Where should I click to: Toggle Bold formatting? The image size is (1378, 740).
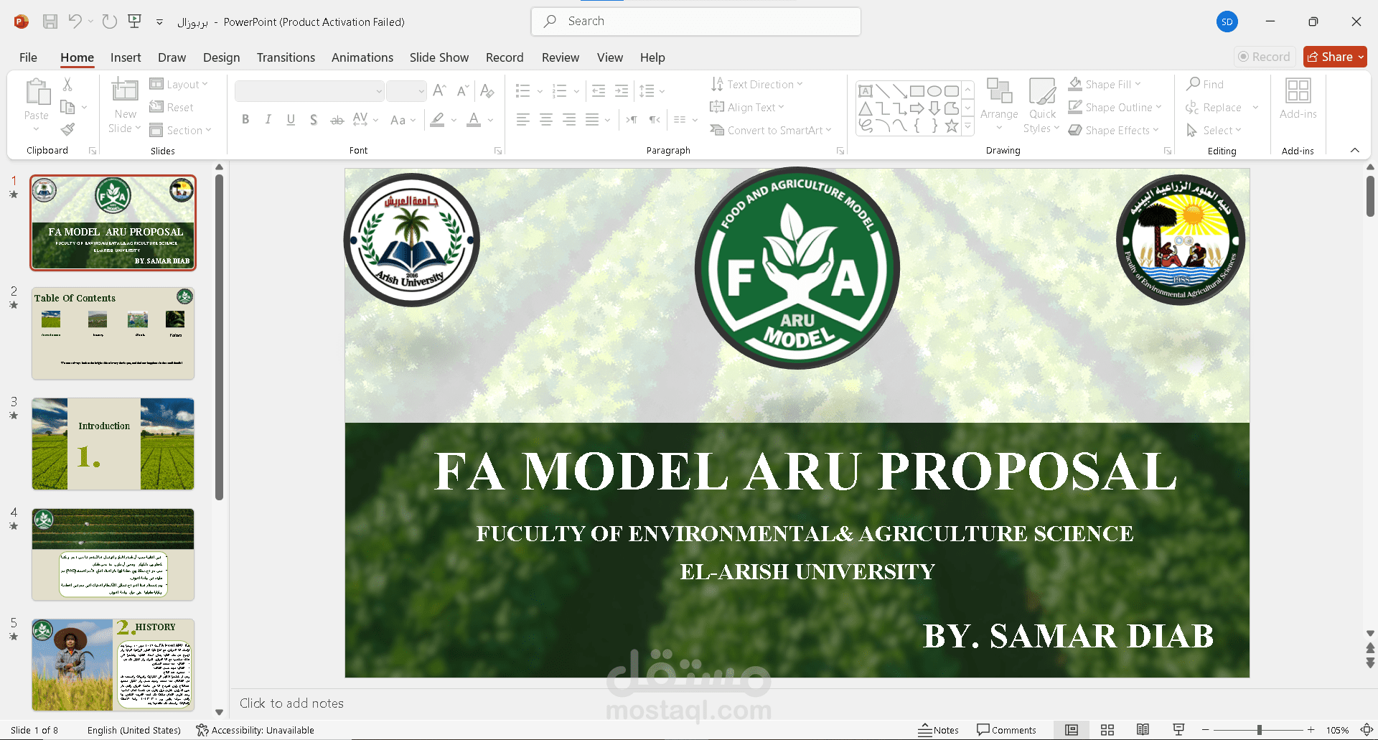[x=245, y=120]
